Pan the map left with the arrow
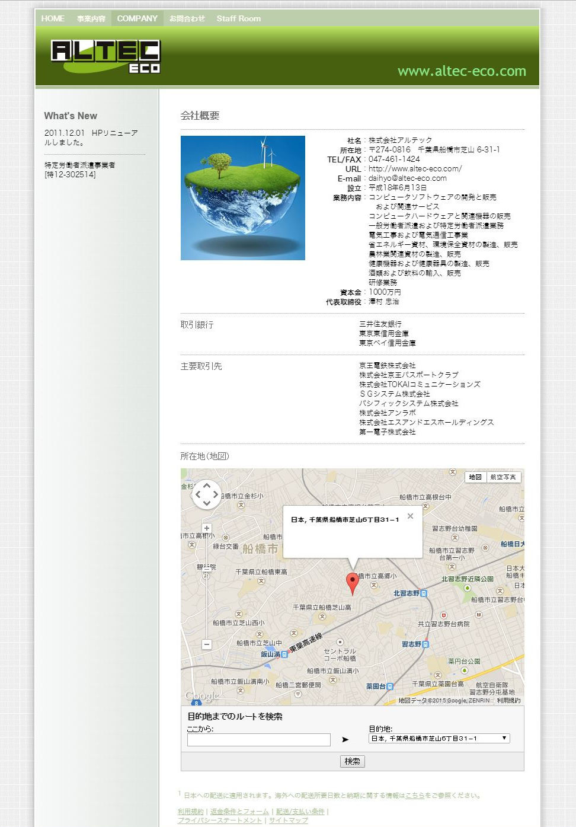The image size is (576, 827). [x=198, y=494]
